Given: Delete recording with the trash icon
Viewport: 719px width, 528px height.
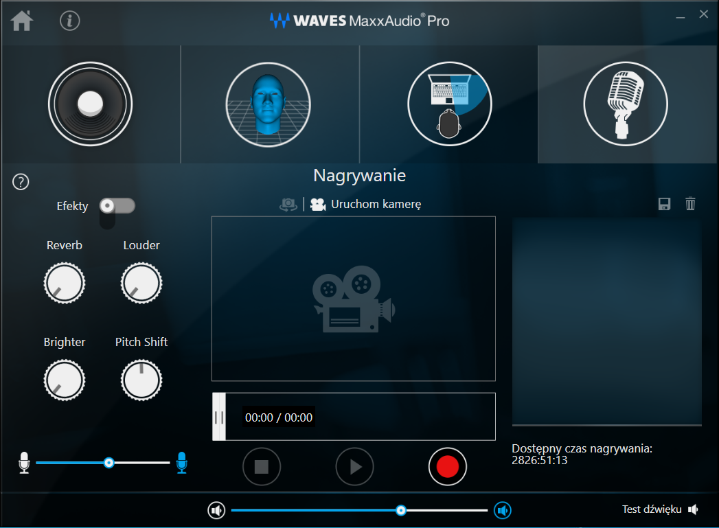Looking at the screenshot, I should (690, 203).
